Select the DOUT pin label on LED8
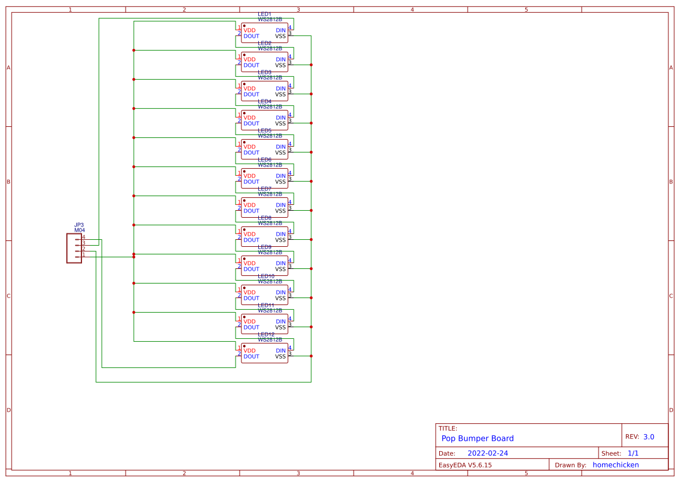Screen dimensions: 680x482 point(251,240)
